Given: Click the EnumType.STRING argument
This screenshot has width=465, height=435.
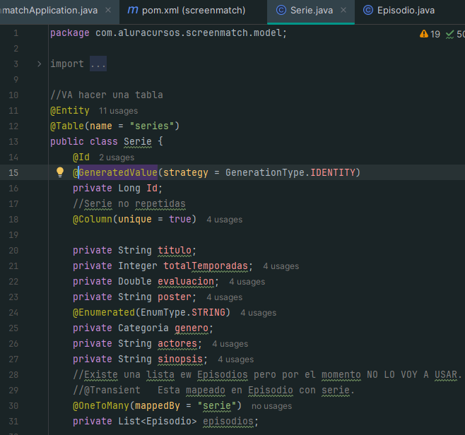Looking at the screenshot, I should click(x=182, y=312).
